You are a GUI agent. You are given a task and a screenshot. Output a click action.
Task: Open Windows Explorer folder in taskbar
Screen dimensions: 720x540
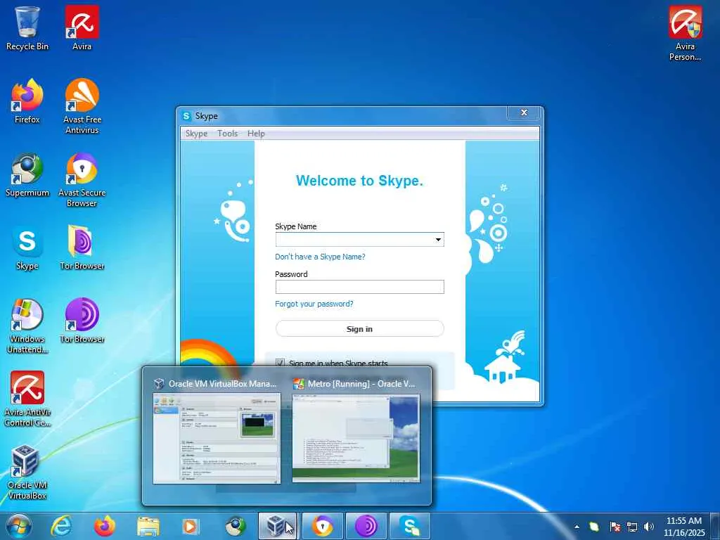(x=148, y=526)
